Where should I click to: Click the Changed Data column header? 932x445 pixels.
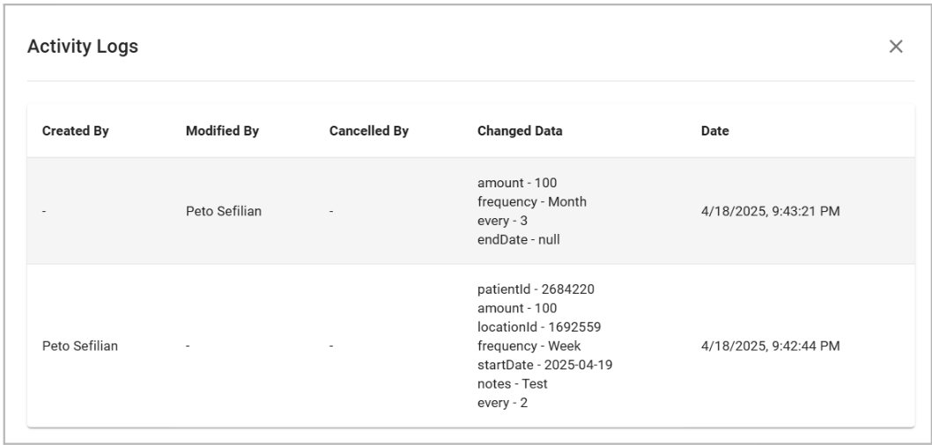tap(520, 131)
